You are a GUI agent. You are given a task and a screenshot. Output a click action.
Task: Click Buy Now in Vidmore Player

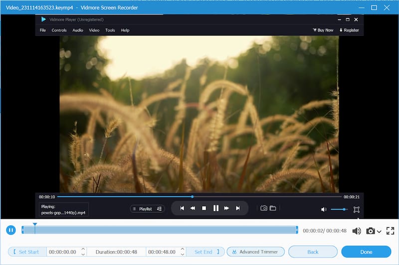click(323, 30)
